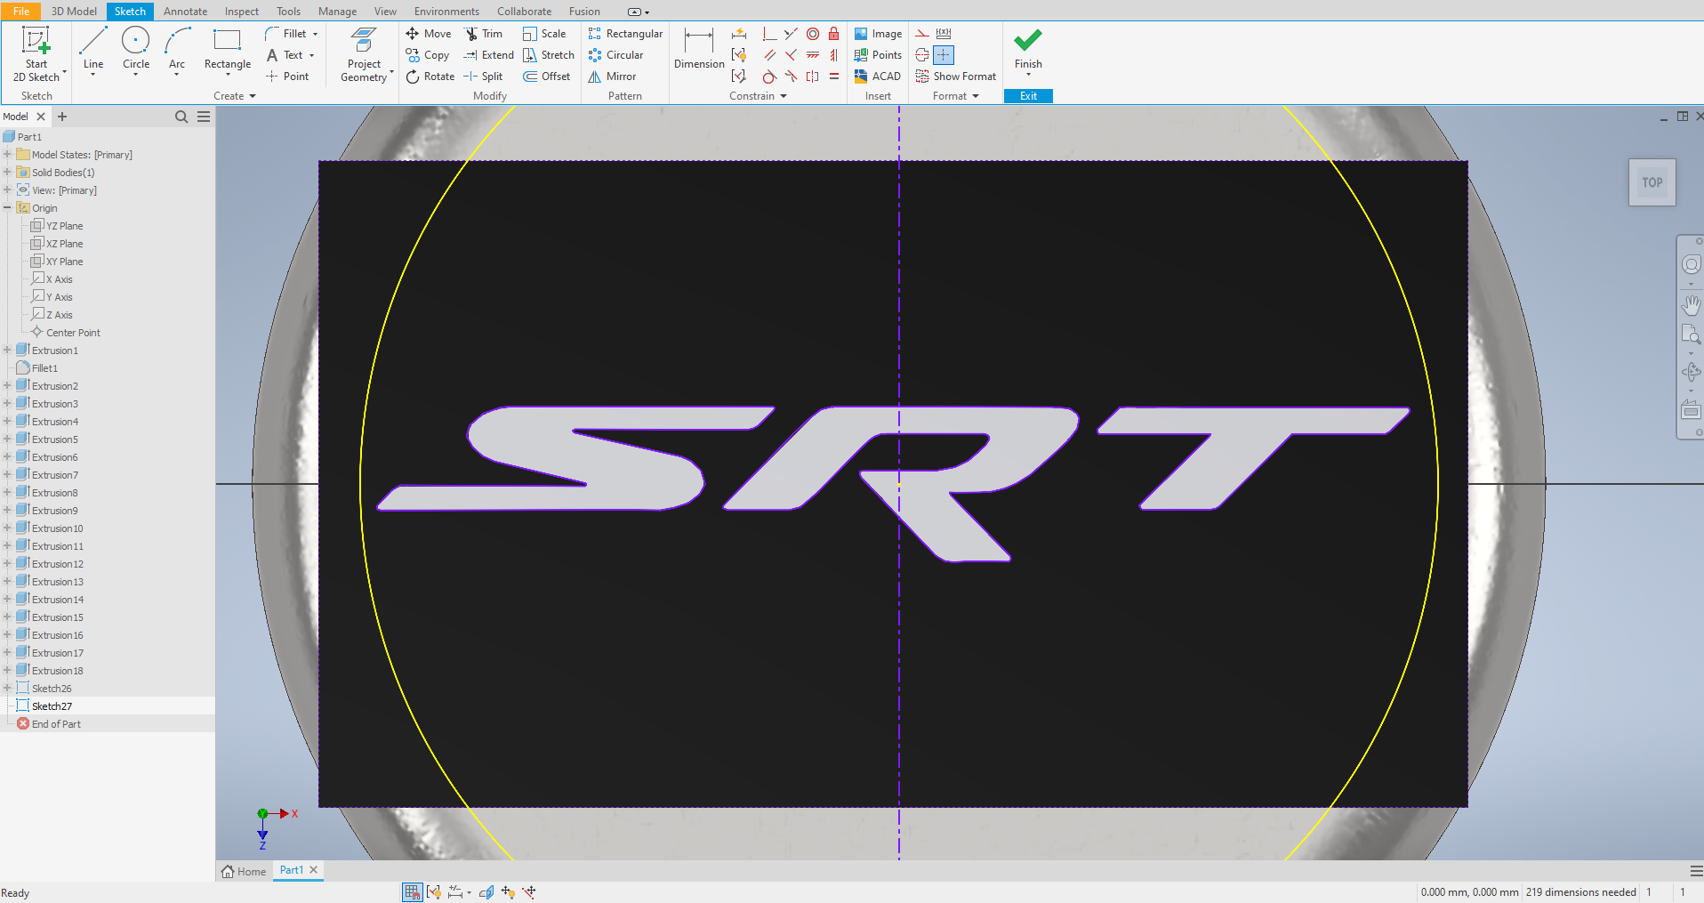Open the Create panel dropdown

pyautogui.click(x=235, y=96)
